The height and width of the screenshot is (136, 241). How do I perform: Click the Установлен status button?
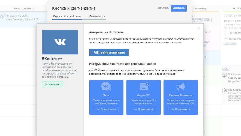click(52, 84)
